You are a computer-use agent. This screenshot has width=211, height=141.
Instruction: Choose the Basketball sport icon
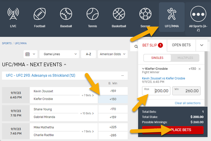point(119,14)
